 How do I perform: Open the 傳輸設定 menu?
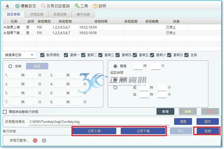click(26, 6)
